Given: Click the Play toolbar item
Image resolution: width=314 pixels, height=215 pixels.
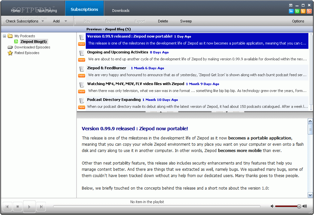Looking at the screenshot, I should point(87,21).
